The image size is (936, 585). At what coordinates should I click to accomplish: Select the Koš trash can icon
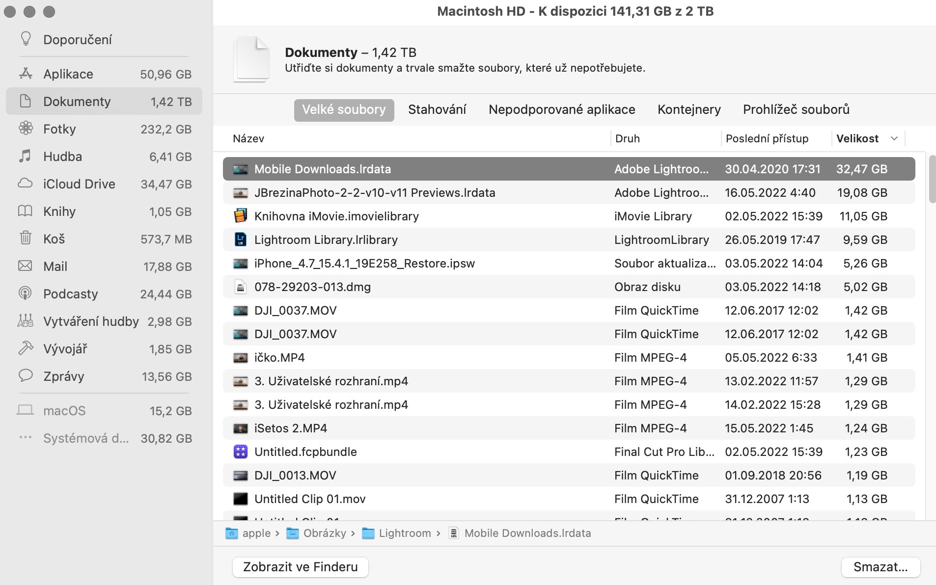pyautogui.click(x=26, y=239)
